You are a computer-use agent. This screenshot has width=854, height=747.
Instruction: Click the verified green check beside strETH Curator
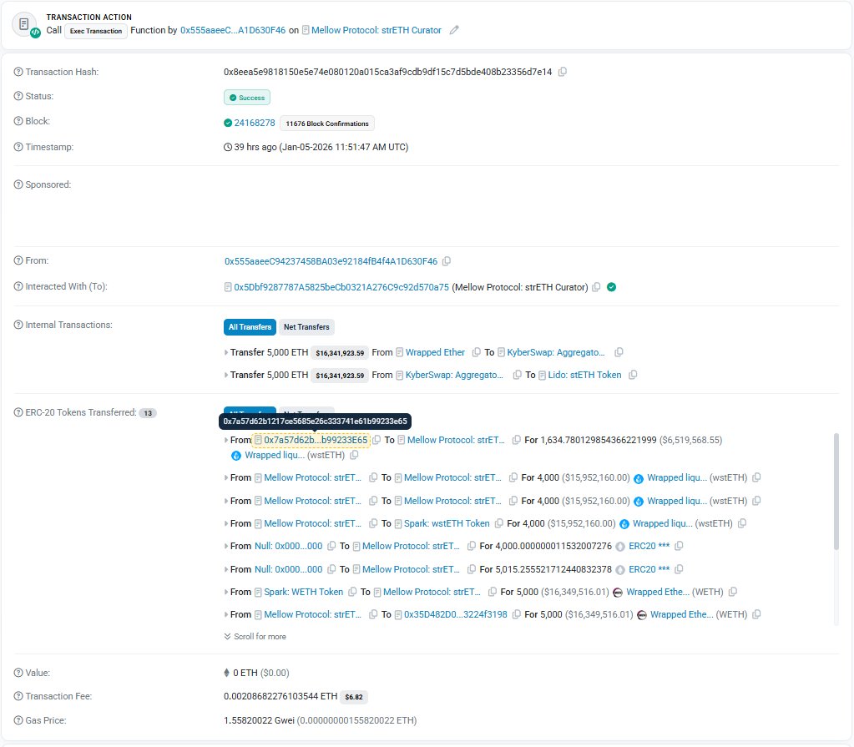612,287
